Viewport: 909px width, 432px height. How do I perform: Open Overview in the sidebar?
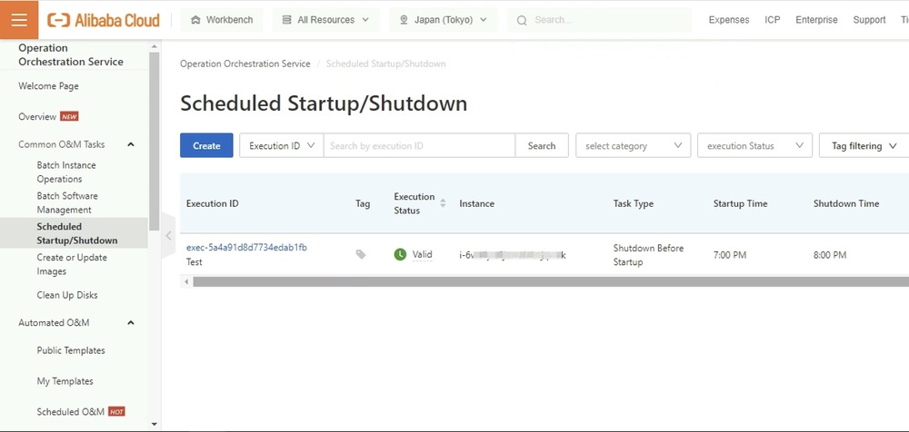37,116
